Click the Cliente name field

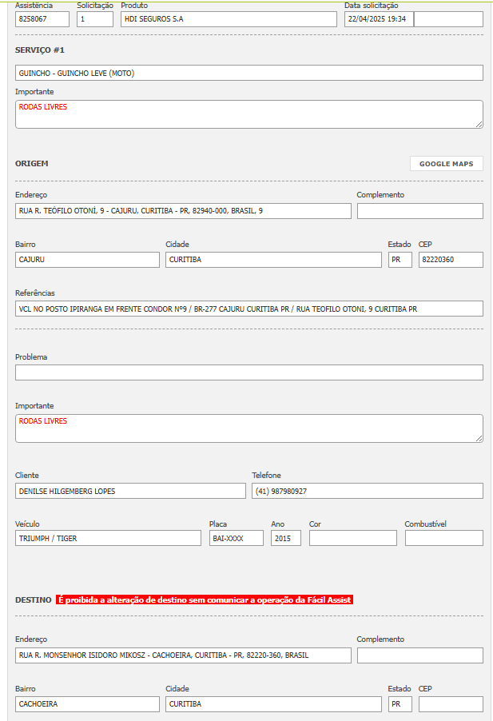(130, 491)
